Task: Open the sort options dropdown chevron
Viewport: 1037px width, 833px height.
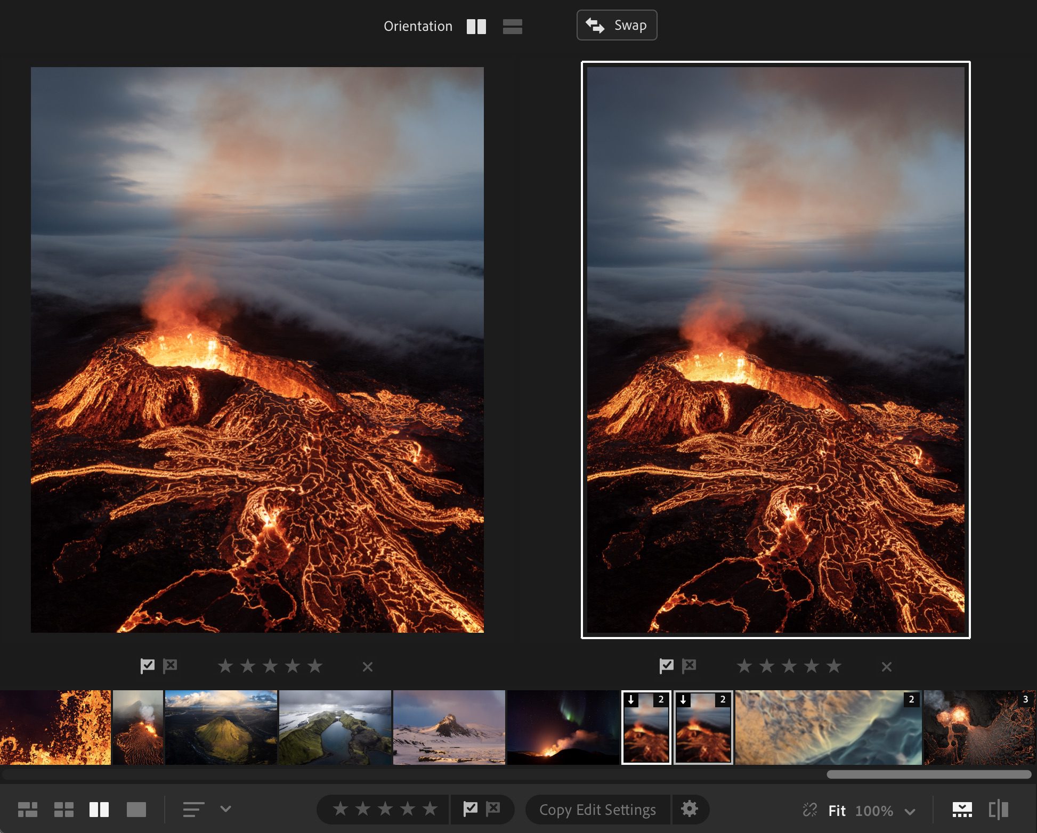Action: [224, 810]
